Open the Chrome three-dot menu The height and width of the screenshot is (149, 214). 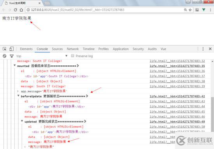210,10
